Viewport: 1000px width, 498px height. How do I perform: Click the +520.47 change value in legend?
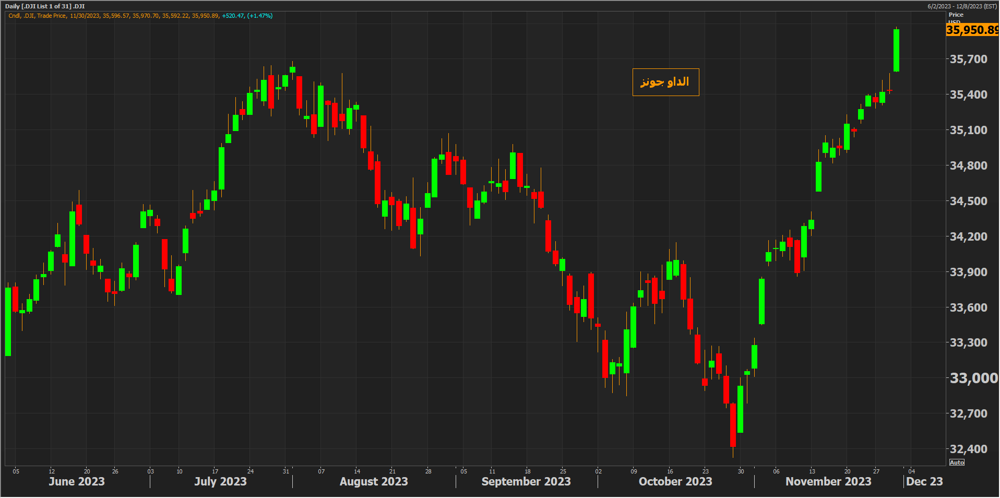pos(233,16)
